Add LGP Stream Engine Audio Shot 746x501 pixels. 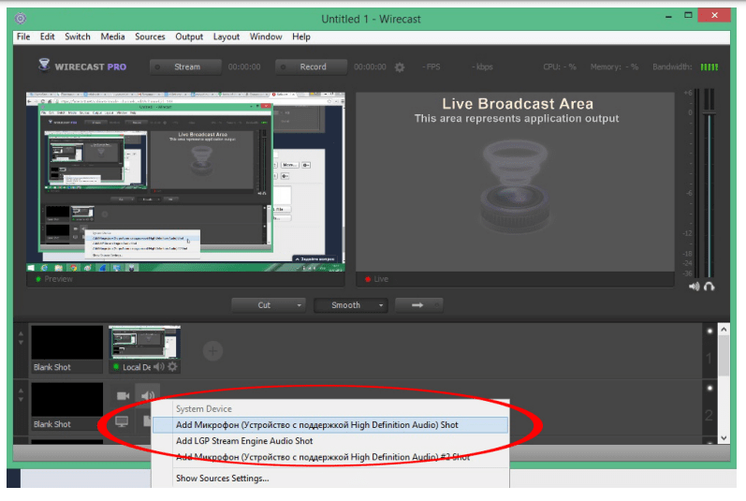(330, 441)
